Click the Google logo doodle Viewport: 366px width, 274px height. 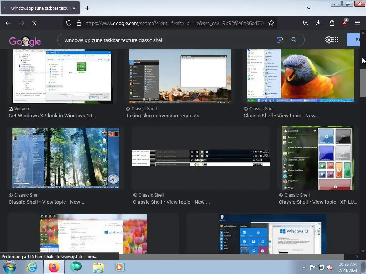point(25,41)
